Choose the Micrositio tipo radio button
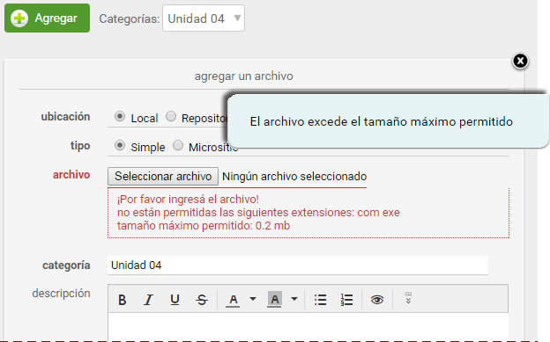 (x=178, y=145)
